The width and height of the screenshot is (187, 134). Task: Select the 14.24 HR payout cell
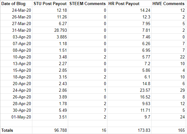(x=129, y=10)
